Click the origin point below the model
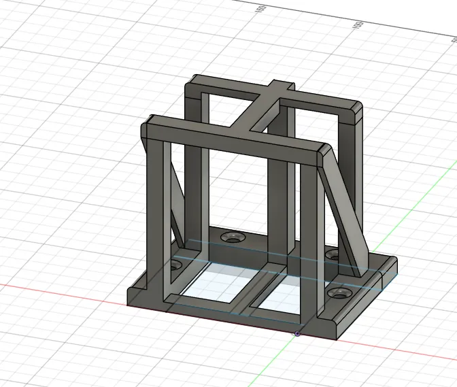457x387 pixels. [x=297, y=333]
